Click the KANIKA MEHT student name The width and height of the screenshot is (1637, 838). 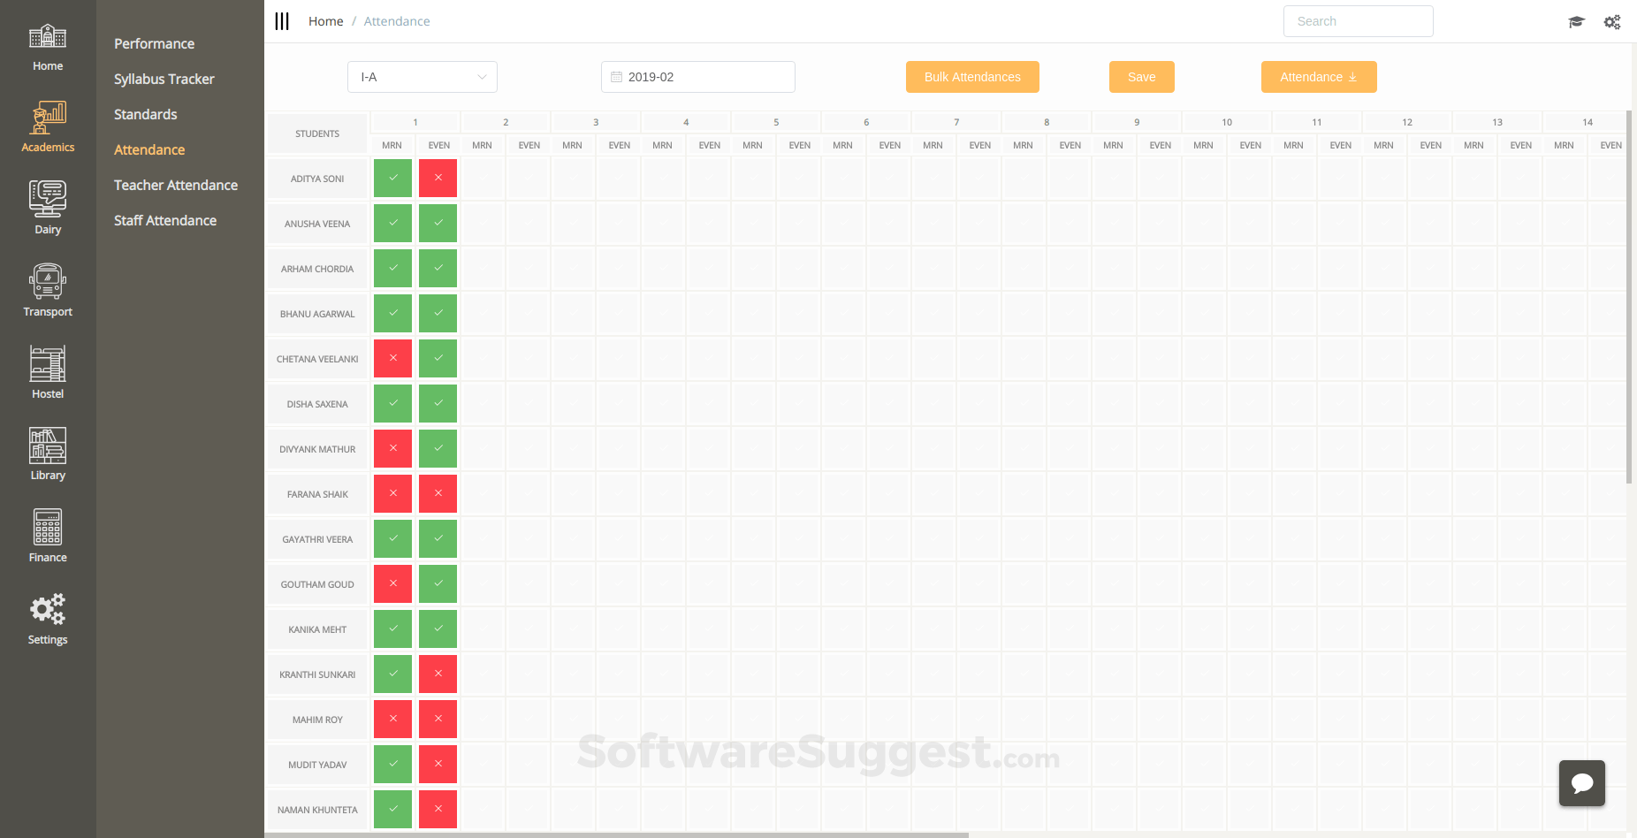(x=317, y=629)
